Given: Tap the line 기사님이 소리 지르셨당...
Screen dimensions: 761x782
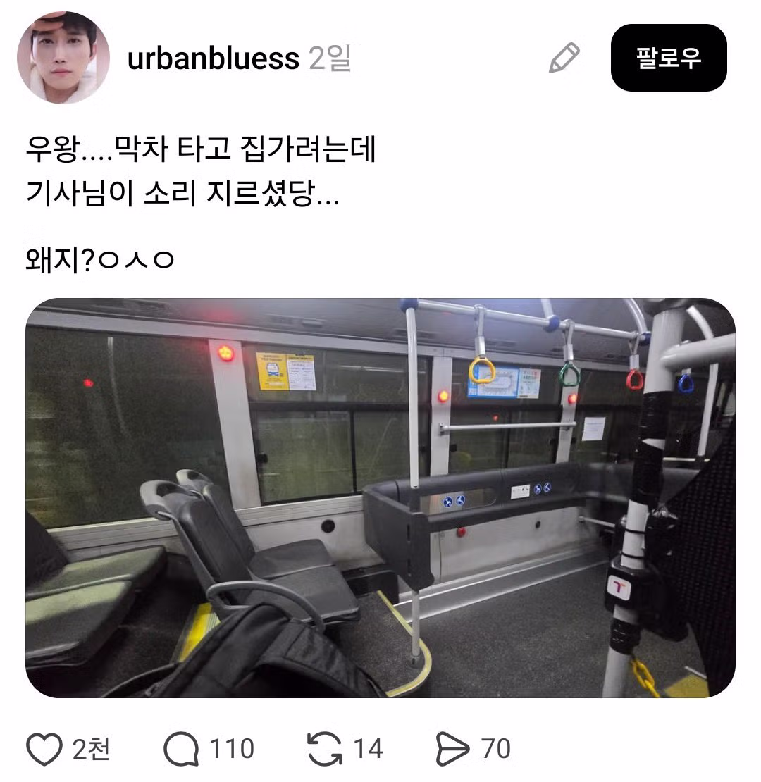Looking at the screenshot, I should (x=182, y=192).
